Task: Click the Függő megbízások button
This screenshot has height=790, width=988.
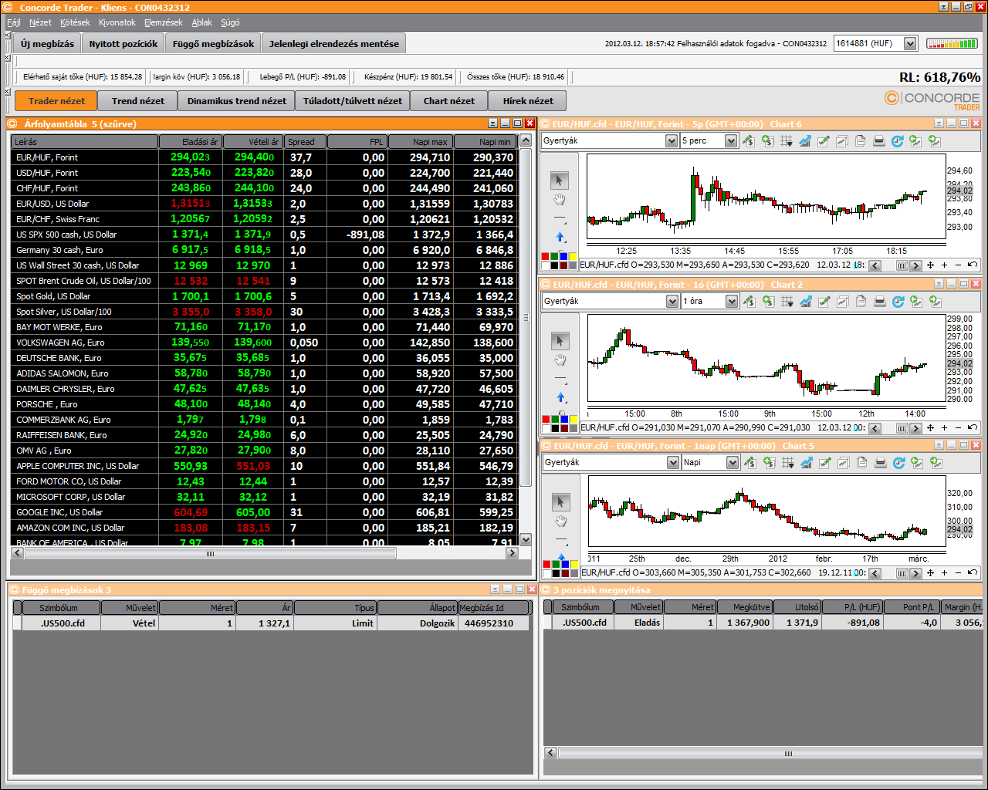Action: tap(213, 44)
